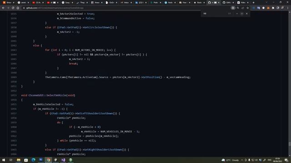Open Task View on the taskbar

click(x=11, y=160)
